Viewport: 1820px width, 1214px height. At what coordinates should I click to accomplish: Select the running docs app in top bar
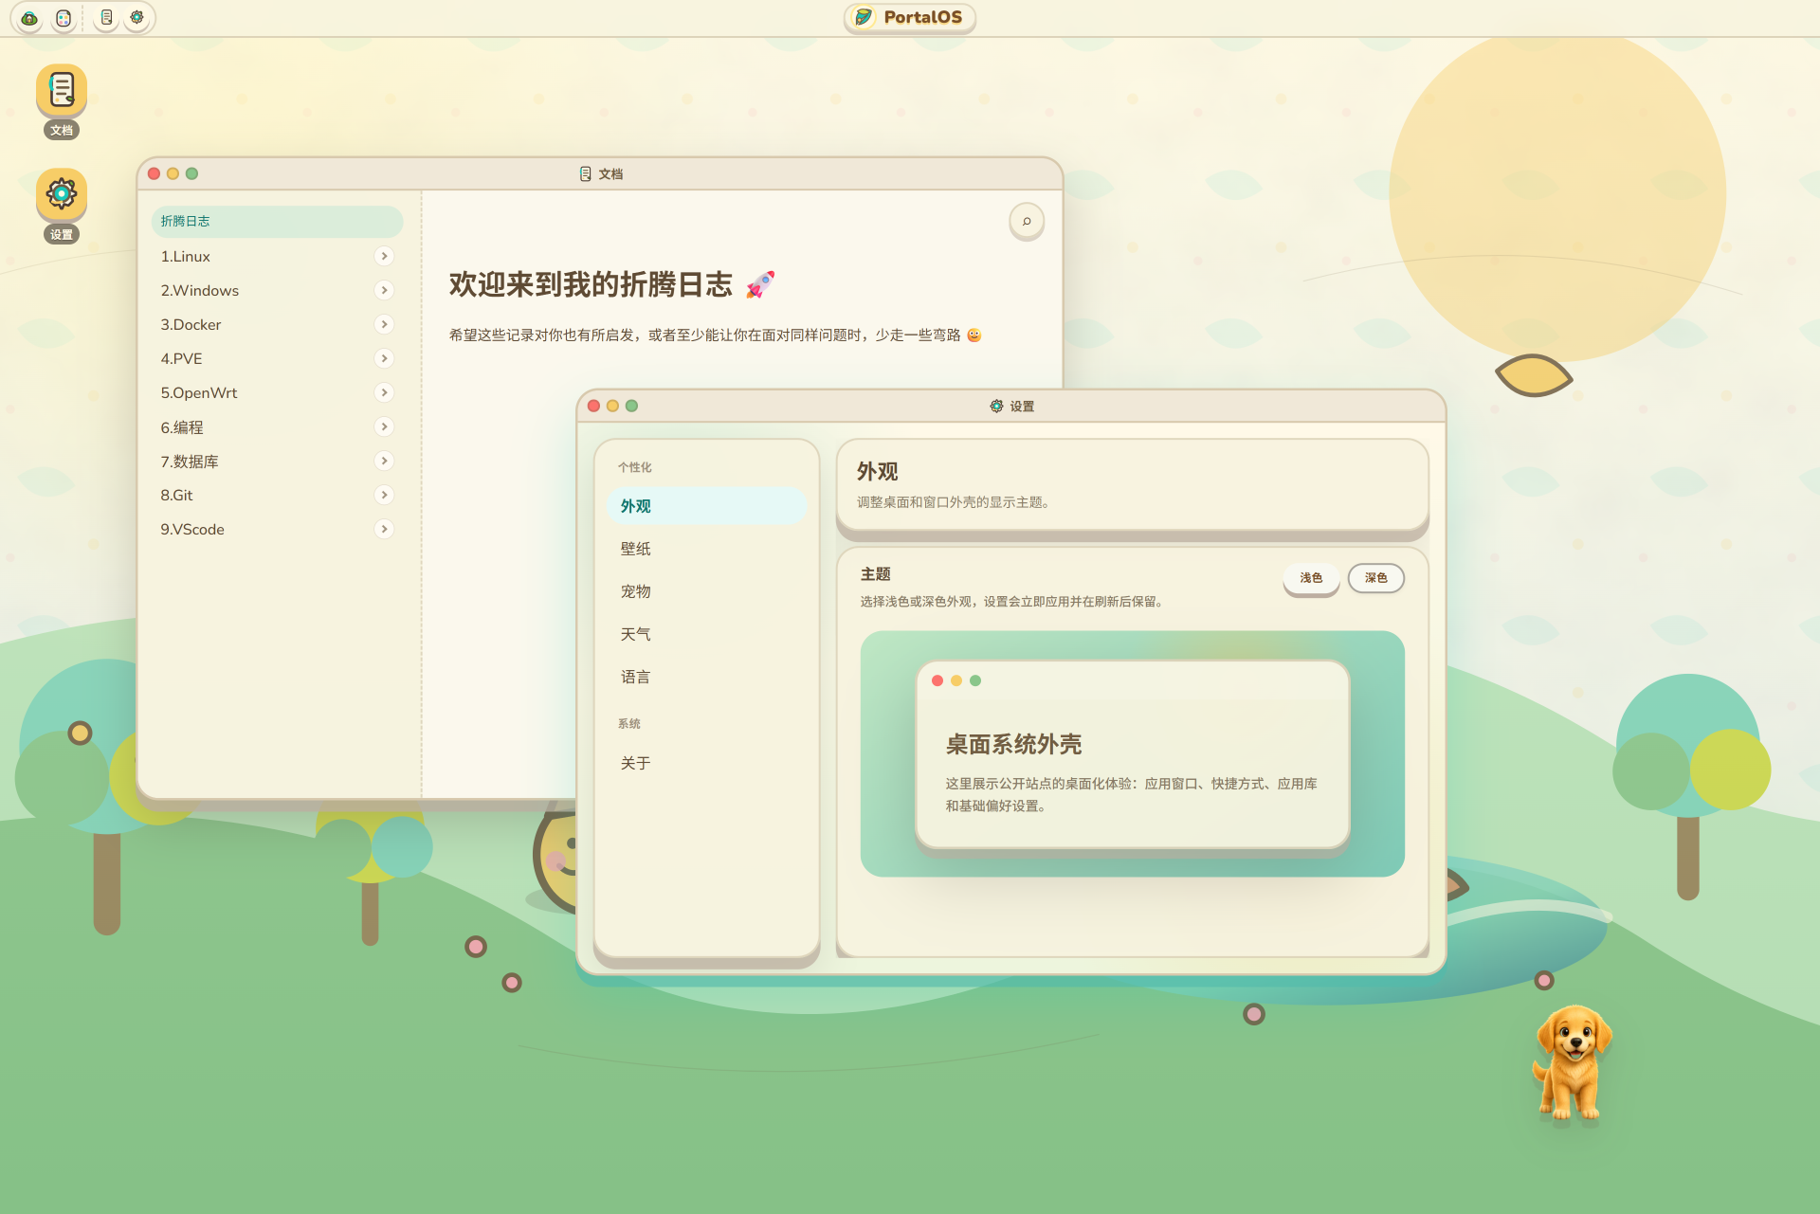[106, 18]
